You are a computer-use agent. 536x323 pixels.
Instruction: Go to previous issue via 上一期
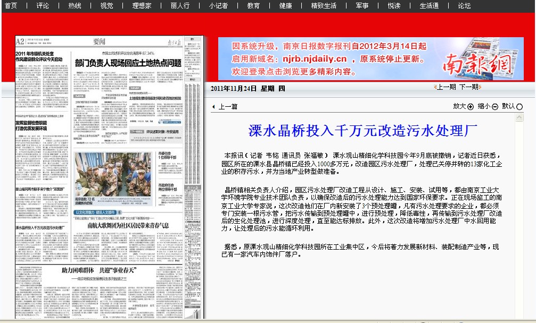(445, 87)
